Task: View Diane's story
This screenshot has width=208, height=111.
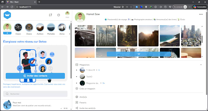Action: [x=29, y=27]
